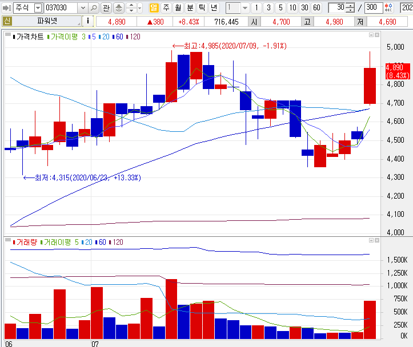This screenshot has height=347, width=413.
Task: Click the red 4,890 (8.43%) price tag
Action: (398, 71)
